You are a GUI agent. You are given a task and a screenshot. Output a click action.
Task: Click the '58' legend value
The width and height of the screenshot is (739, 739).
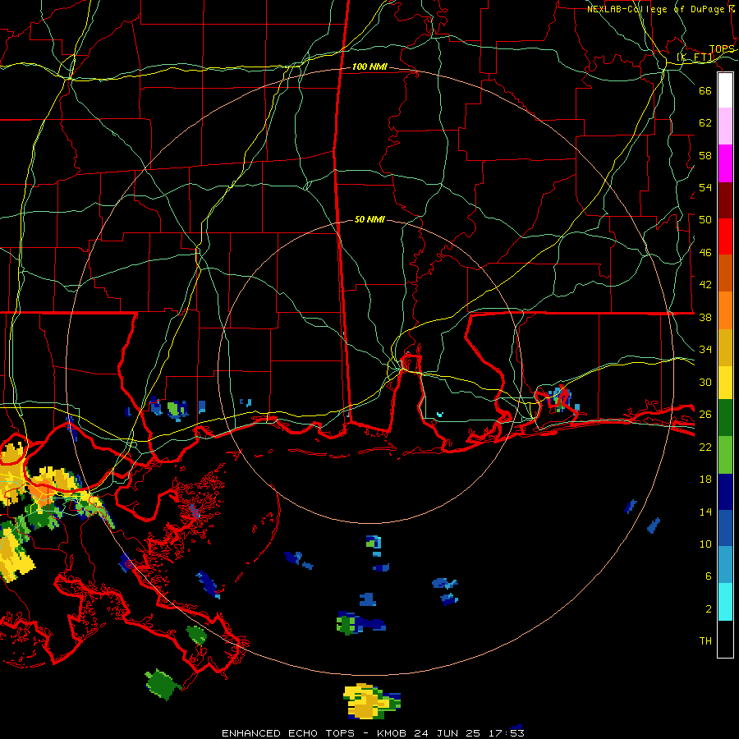[705, 155]
